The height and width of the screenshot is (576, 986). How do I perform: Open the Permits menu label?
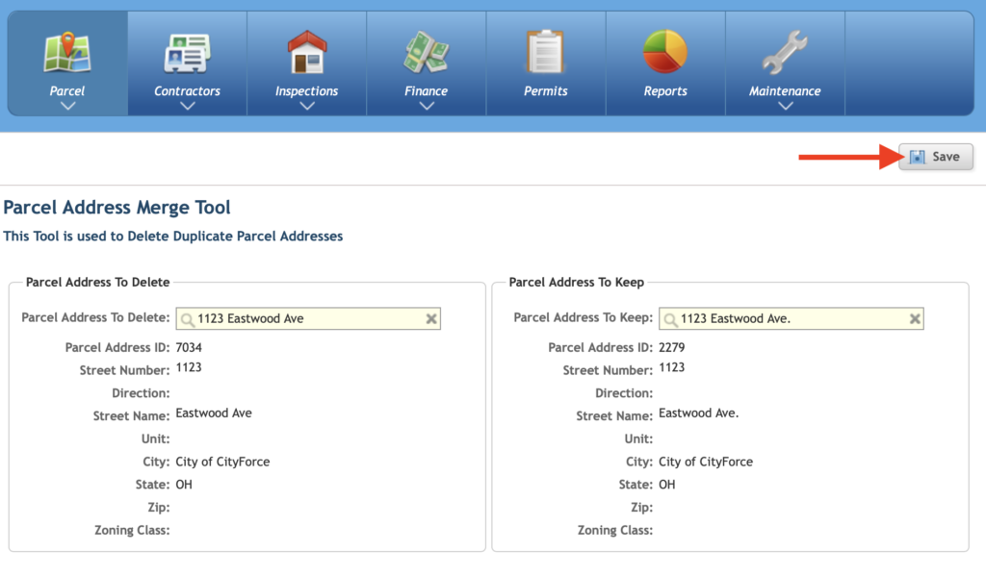click(546, 91)
